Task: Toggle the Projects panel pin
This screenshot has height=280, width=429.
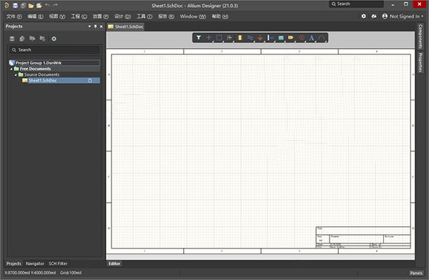Action: [x=95, y=26]
